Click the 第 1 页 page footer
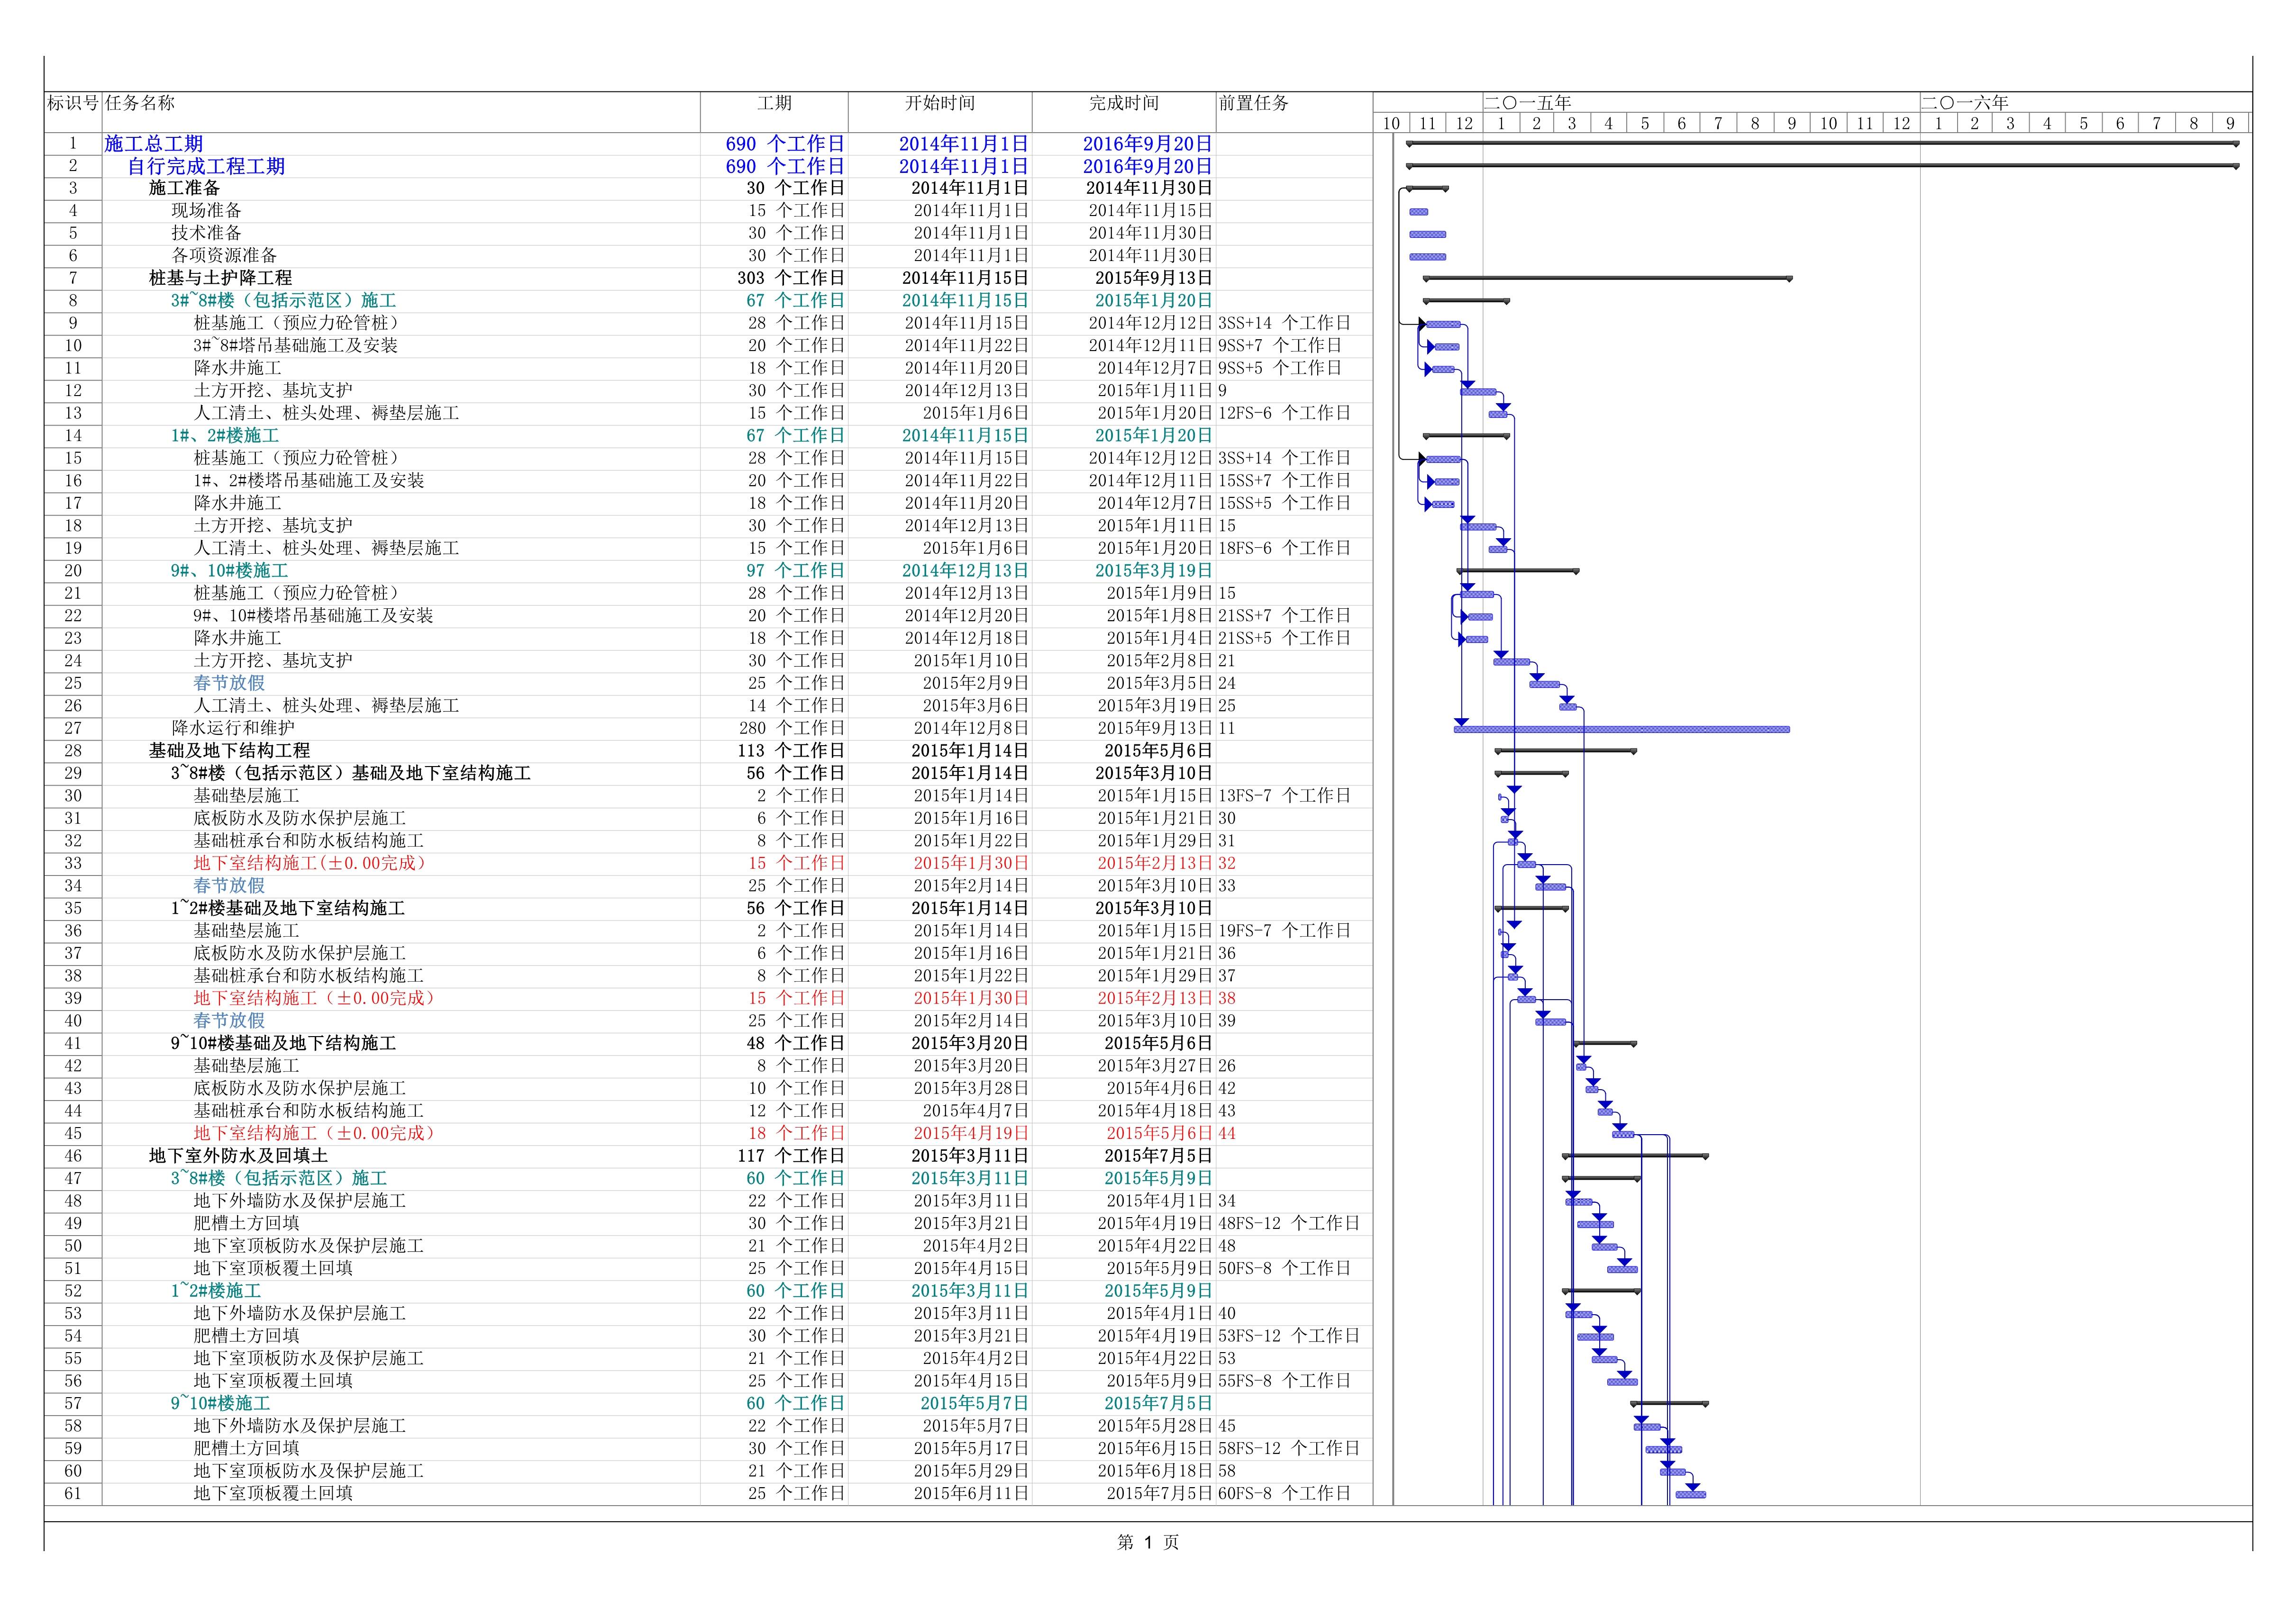Viewport: 2296px width, 1607px height. tap(1148, 1543)
